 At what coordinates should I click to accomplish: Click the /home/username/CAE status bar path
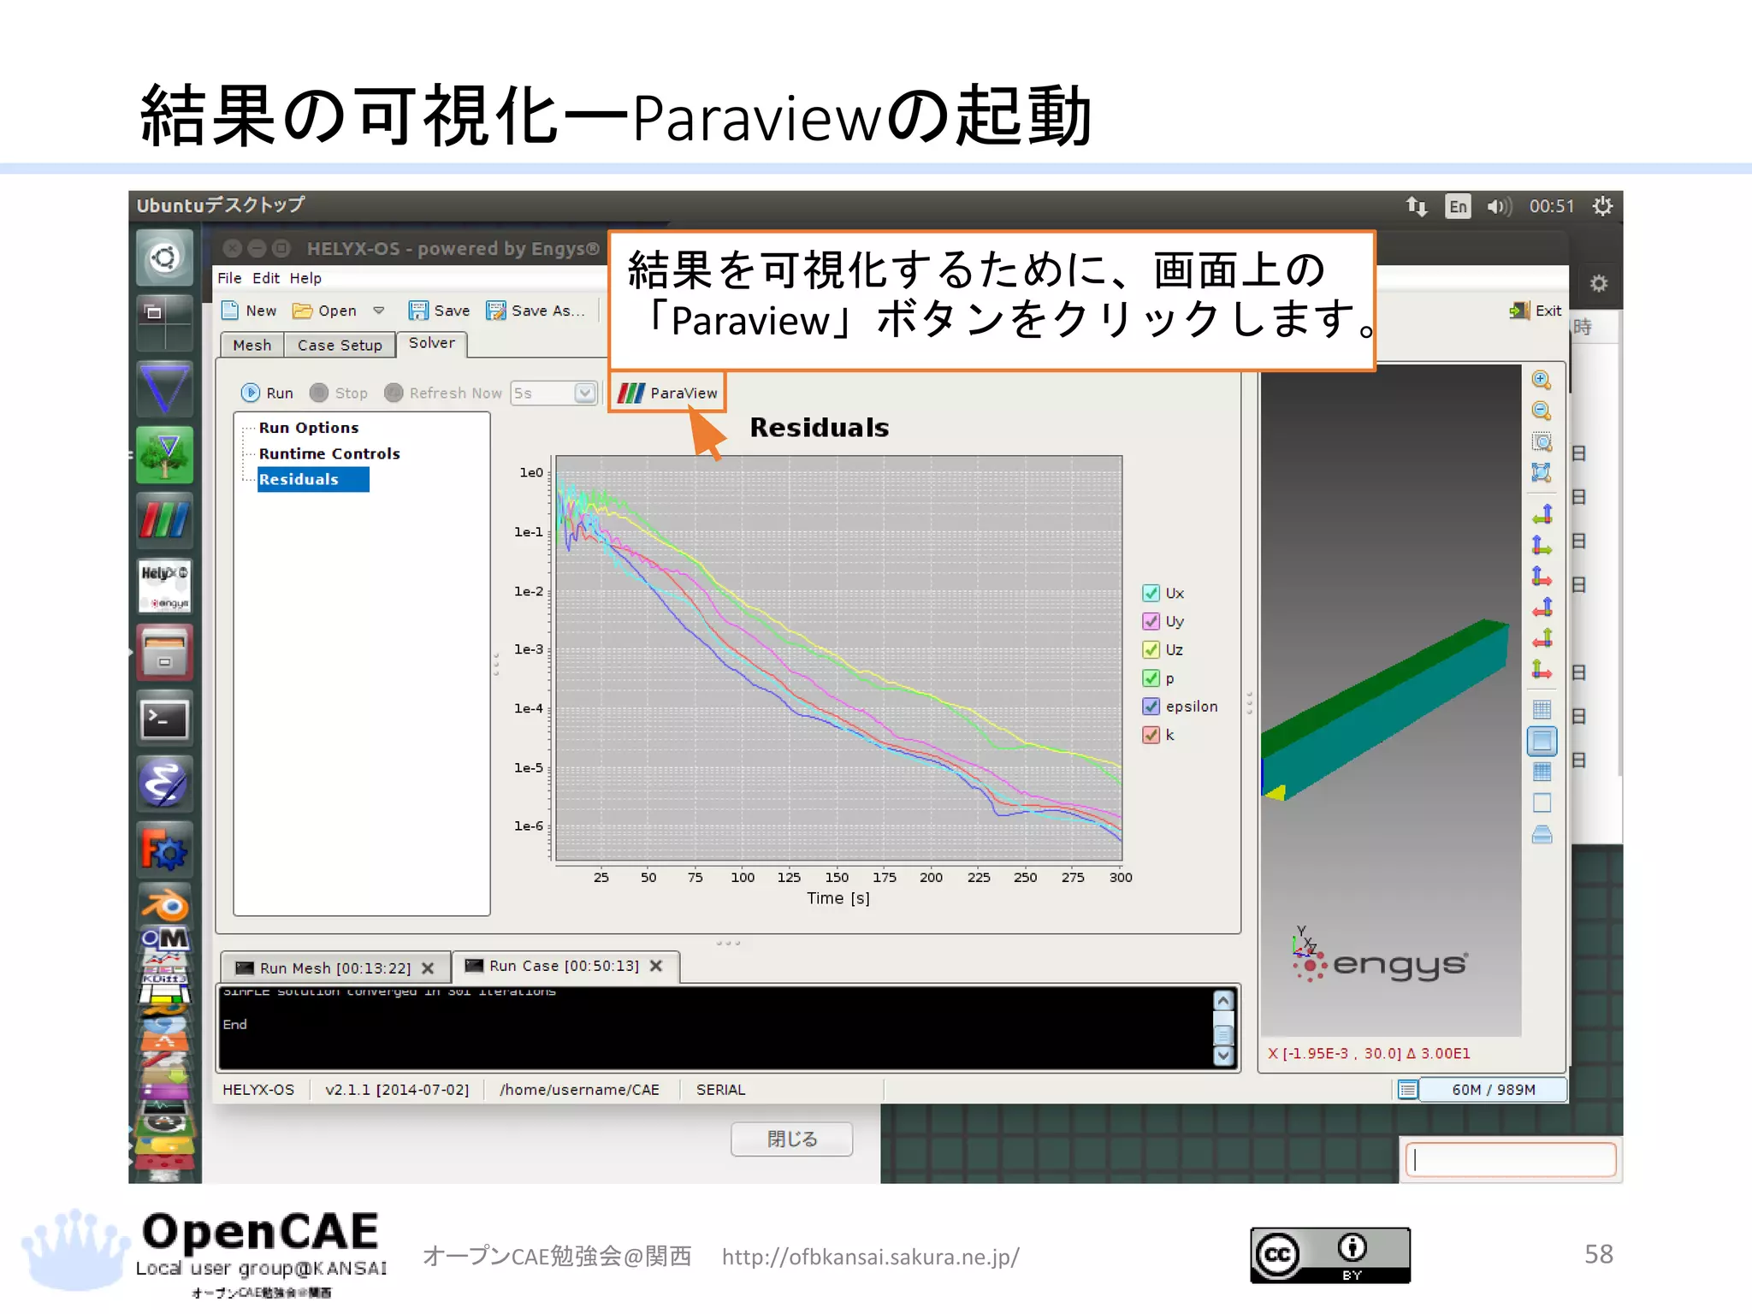(x=579, y=1089)
